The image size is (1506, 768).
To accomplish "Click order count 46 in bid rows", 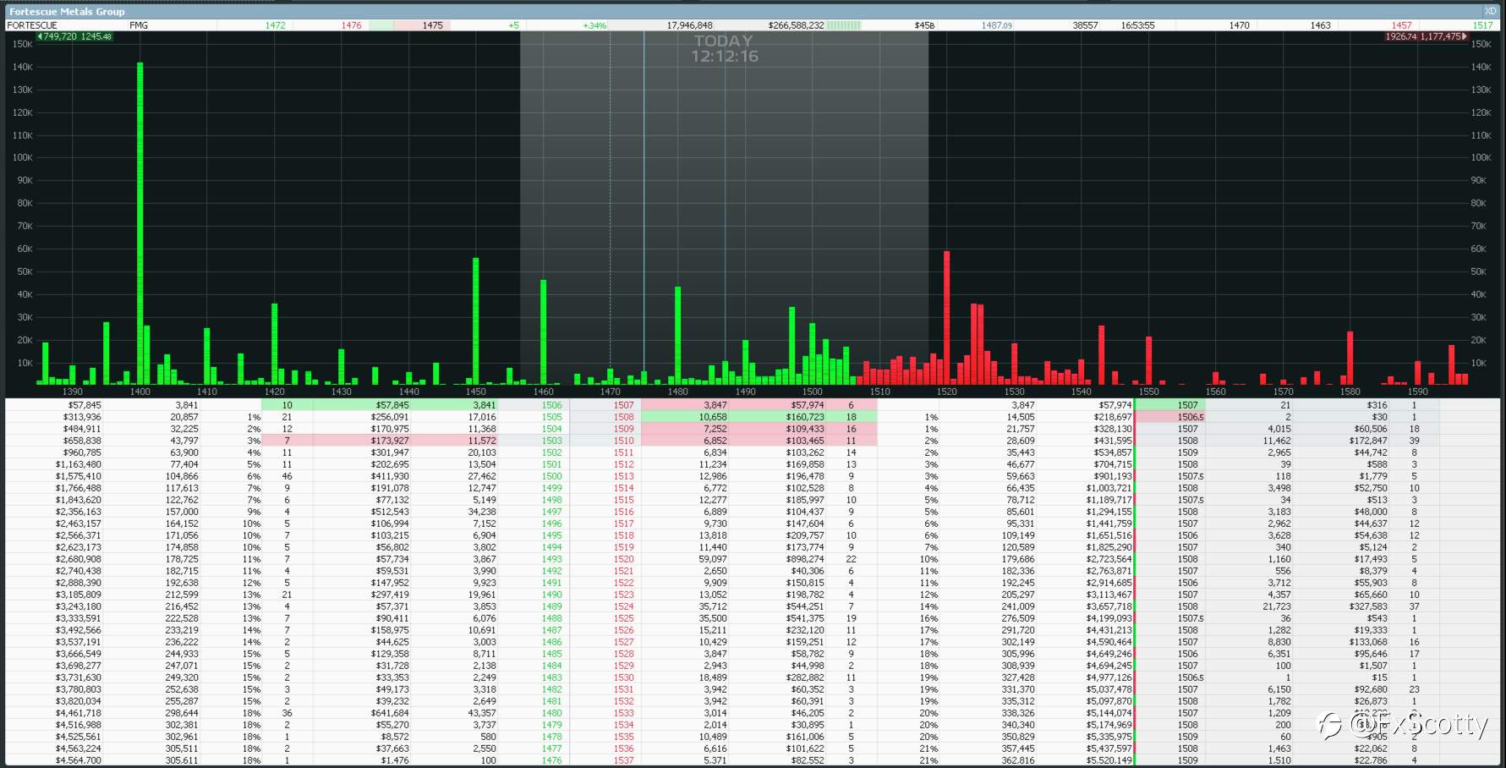I will click(287, 476).
